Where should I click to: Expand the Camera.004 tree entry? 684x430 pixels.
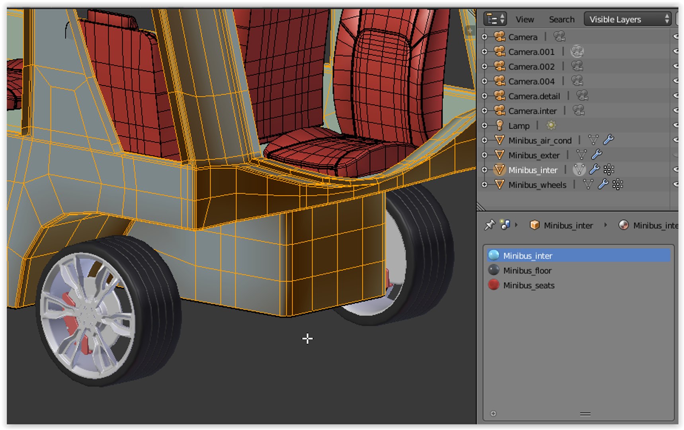(485, 81)
